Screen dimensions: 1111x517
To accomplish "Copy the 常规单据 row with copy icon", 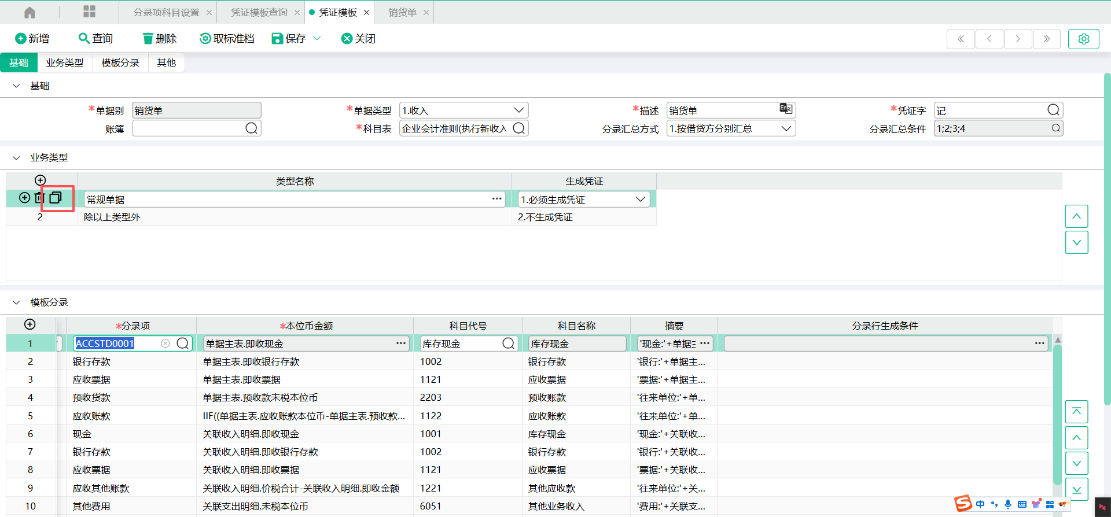I will coord(56,197).
